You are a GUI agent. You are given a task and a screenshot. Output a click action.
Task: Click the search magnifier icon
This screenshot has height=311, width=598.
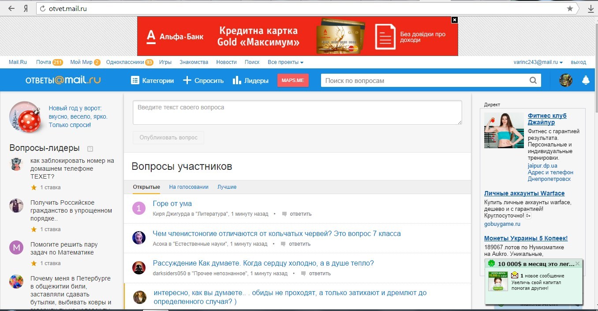pos(533,80)
